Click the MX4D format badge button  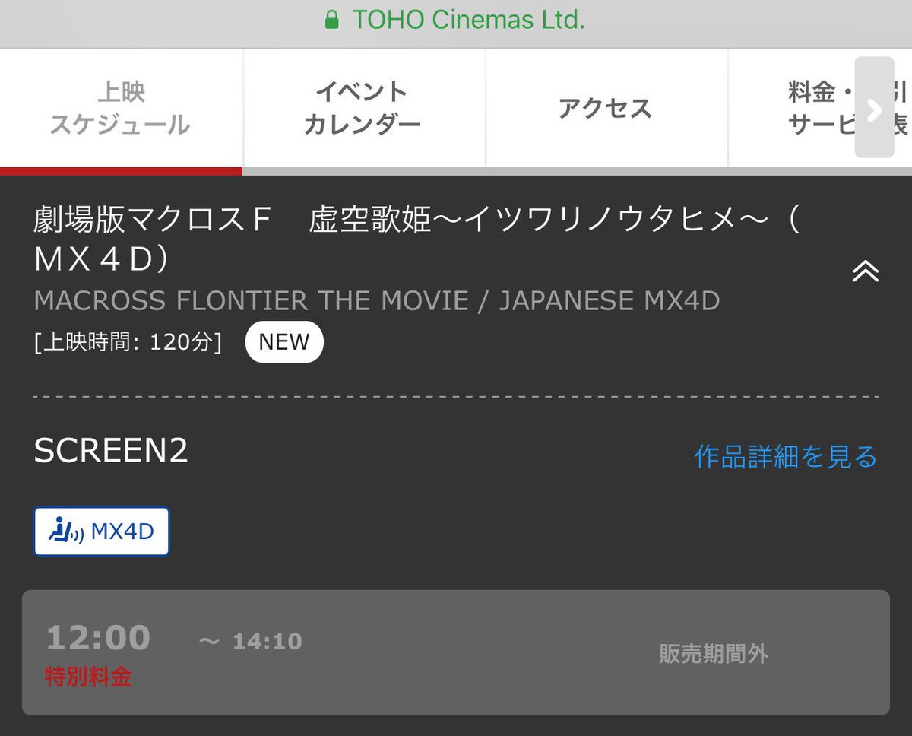[x=101, y=531]
